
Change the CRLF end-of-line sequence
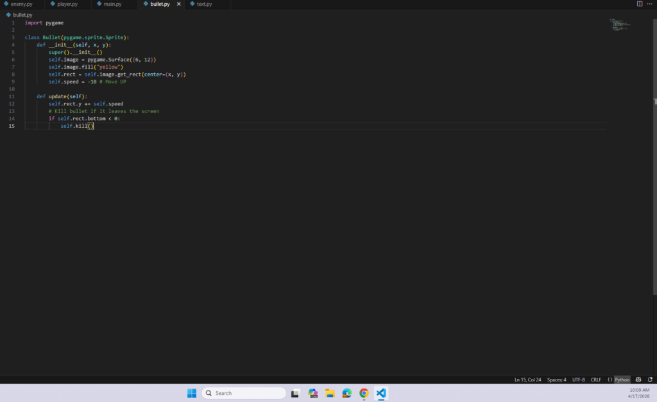596,380
